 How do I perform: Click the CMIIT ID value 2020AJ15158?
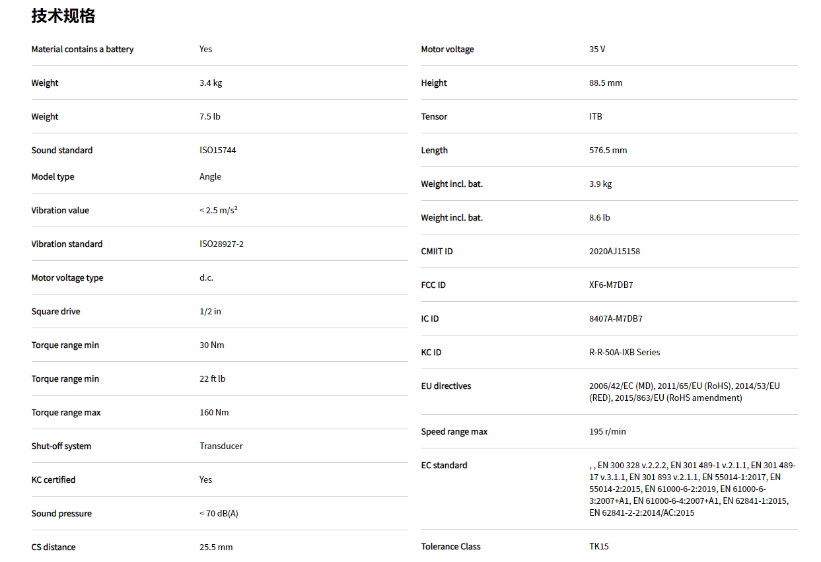click(x=614, y=252)
